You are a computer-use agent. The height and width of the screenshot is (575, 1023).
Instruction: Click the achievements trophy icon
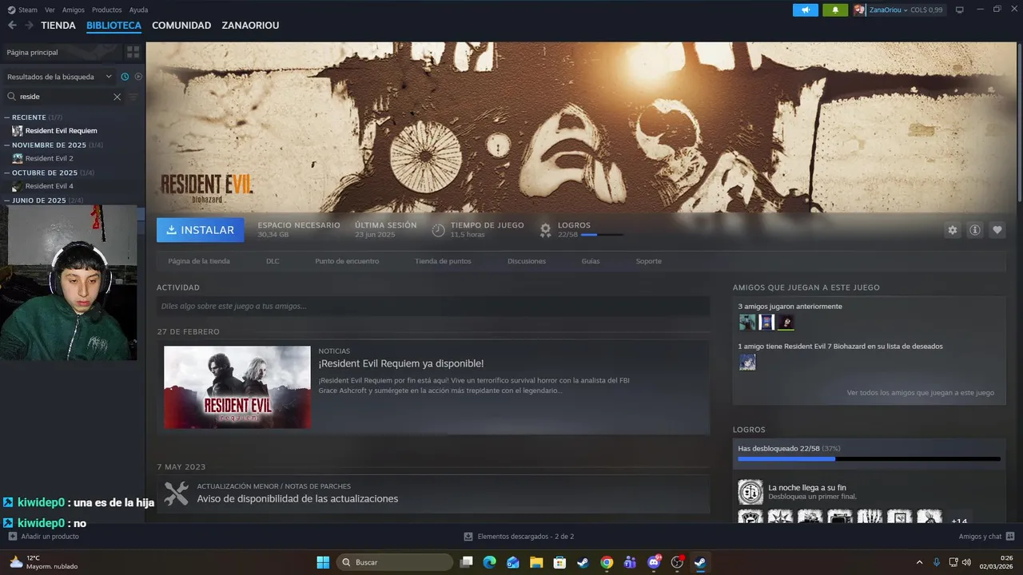545,230
